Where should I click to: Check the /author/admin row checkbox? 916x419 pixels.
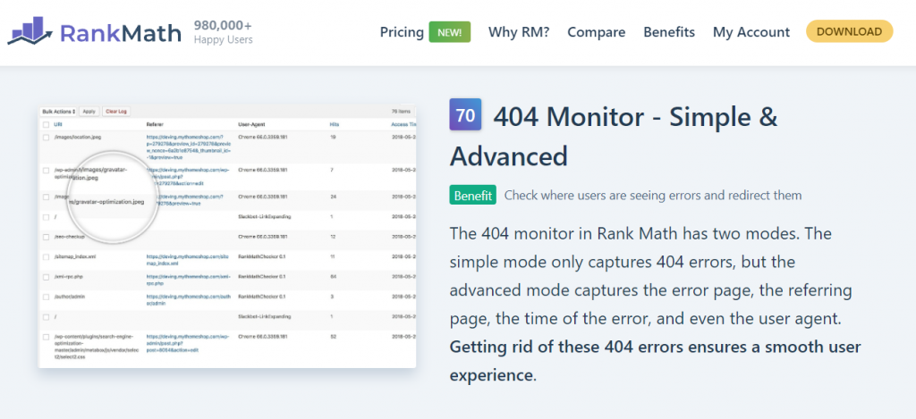[x=46, y=297]
